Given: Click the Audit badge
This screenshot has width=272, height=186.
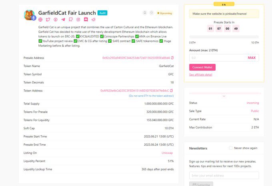Looking at the screenshot, I should 102,13.
